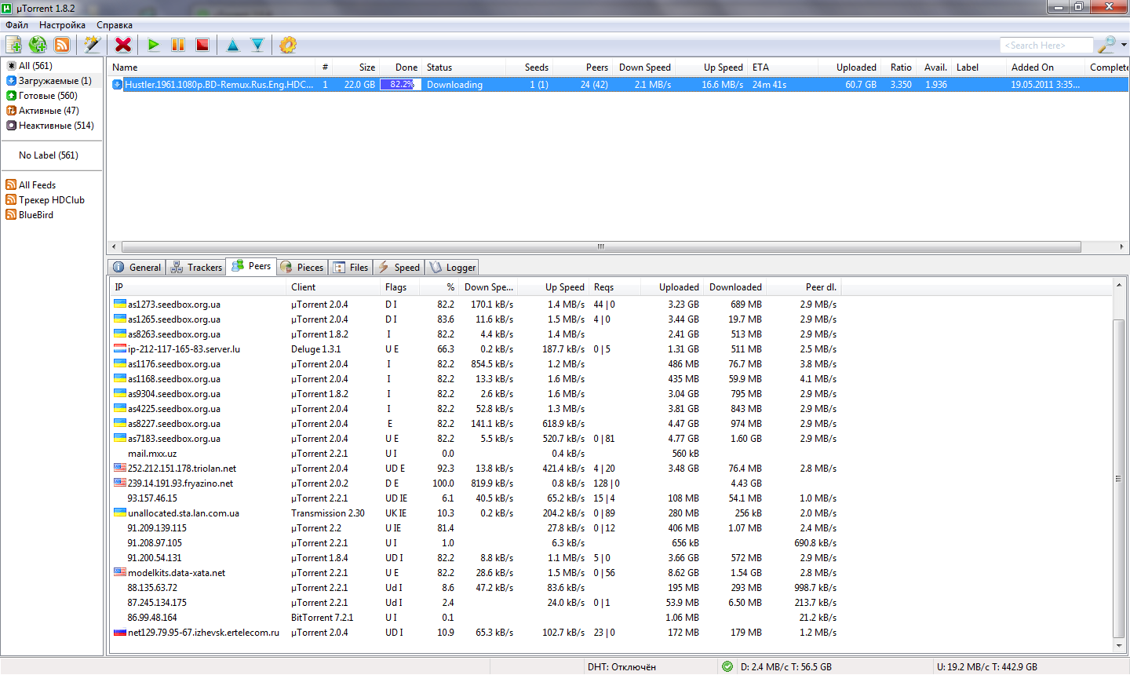Sort torrents by Down Speed column
The height and width of the screenshot is (675, 1130).
pyautogui.click(x=644, y=67)
